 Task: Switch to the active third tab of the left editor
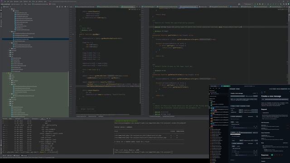point(128,7)
